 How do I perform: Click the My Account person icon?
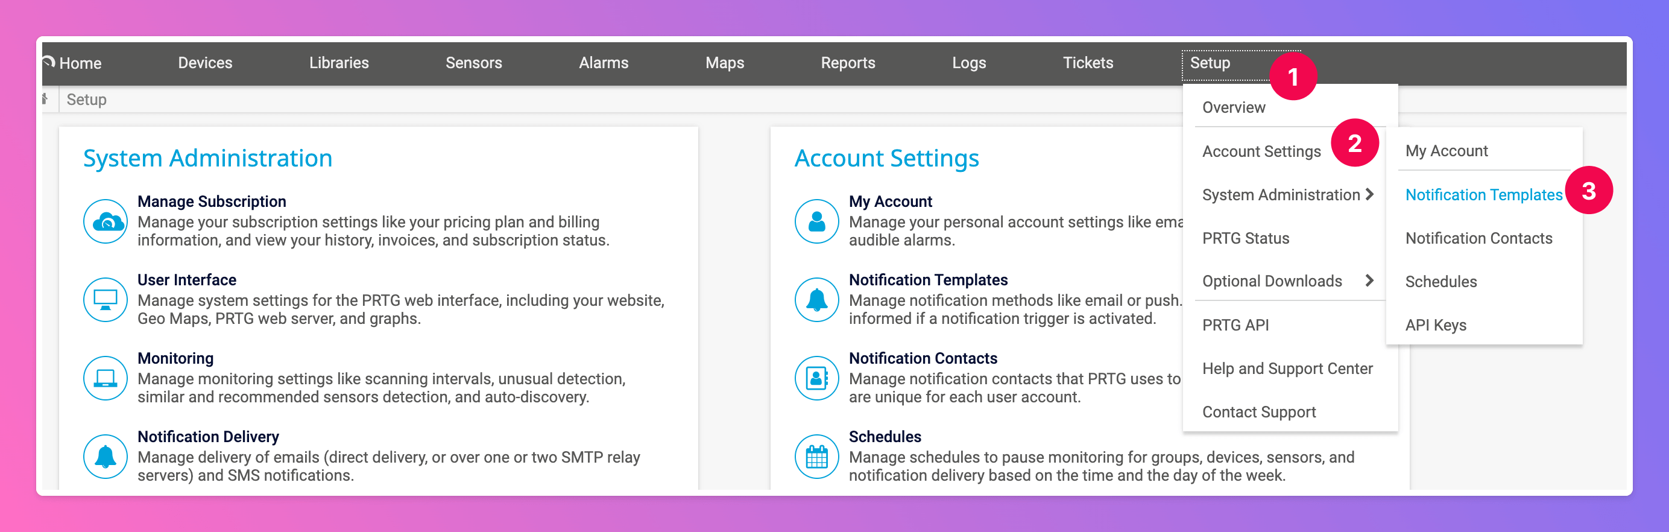(816, 221)
